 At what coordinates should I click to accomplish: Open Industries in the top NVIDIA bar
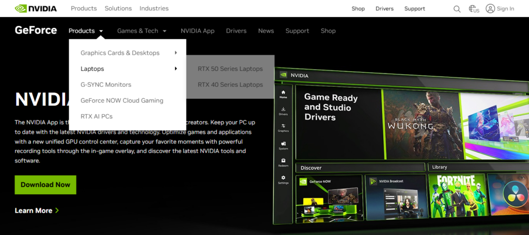[154, 8]
